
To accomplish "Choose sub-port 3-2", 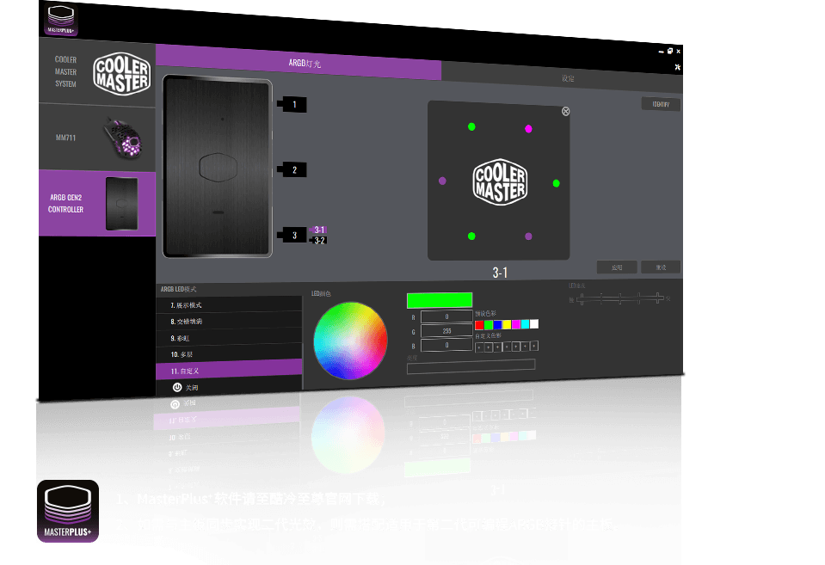I will click(318, 241).
